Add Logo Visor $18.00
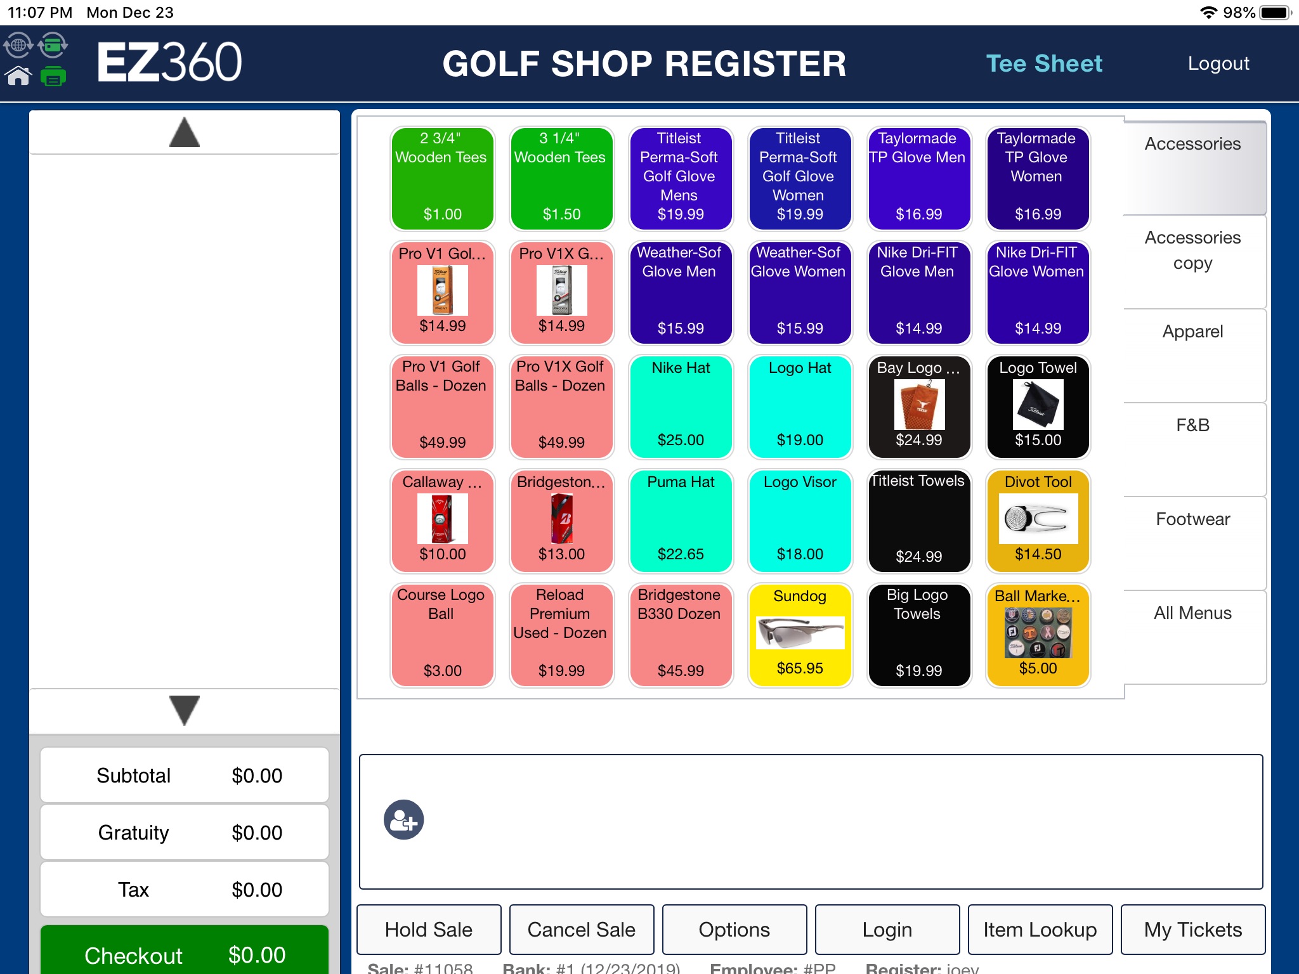This screenshot has width=1299, height=974. (x=800, y=521)
